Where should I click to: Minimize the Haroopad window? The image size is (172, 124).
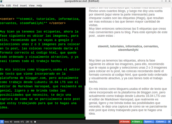[x=162, y=1]
